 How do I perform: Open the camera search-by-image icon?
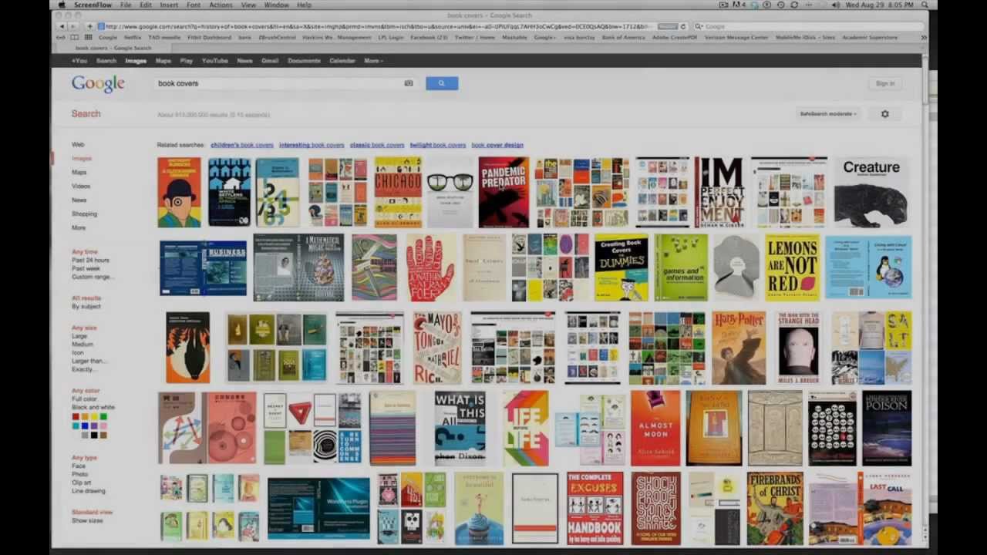coord(409,83)
